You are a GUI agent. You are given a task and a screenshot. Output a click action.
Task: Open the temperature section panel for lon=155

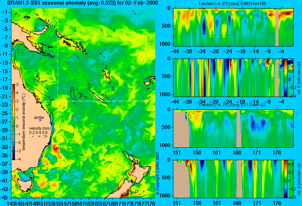point(233,27)
